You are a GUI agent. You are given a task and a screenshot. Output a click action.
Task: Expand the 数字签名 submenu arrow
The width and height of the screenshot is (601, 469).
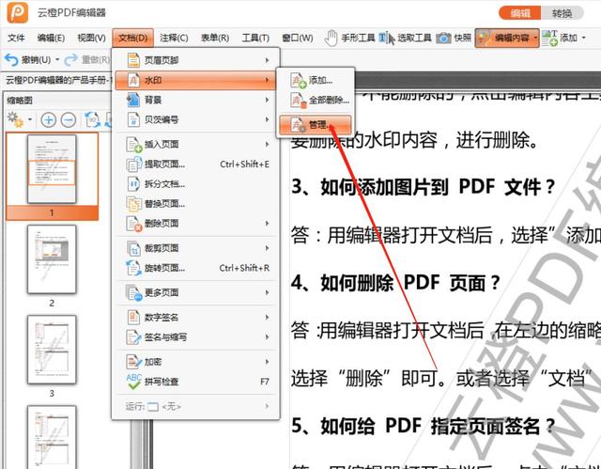tap(267, 317)
